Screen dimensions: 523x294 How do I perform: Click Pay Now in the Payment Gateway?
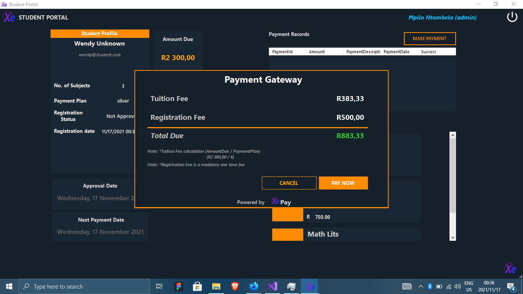(x=343, y=183)
